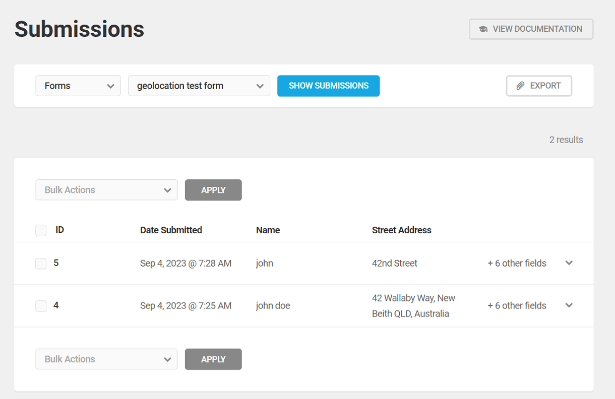Click the Date Submitted column header
Screen dimensions: 615x399
click(x=171, y=230)
